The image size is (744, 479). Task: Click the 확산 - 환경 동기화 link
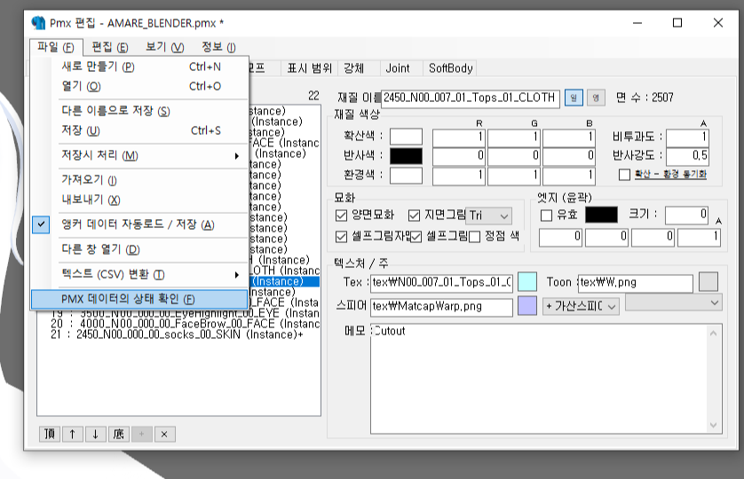point(670,174)
